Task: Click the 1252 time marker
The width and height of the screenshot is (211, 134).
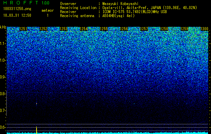Action: 44,29
